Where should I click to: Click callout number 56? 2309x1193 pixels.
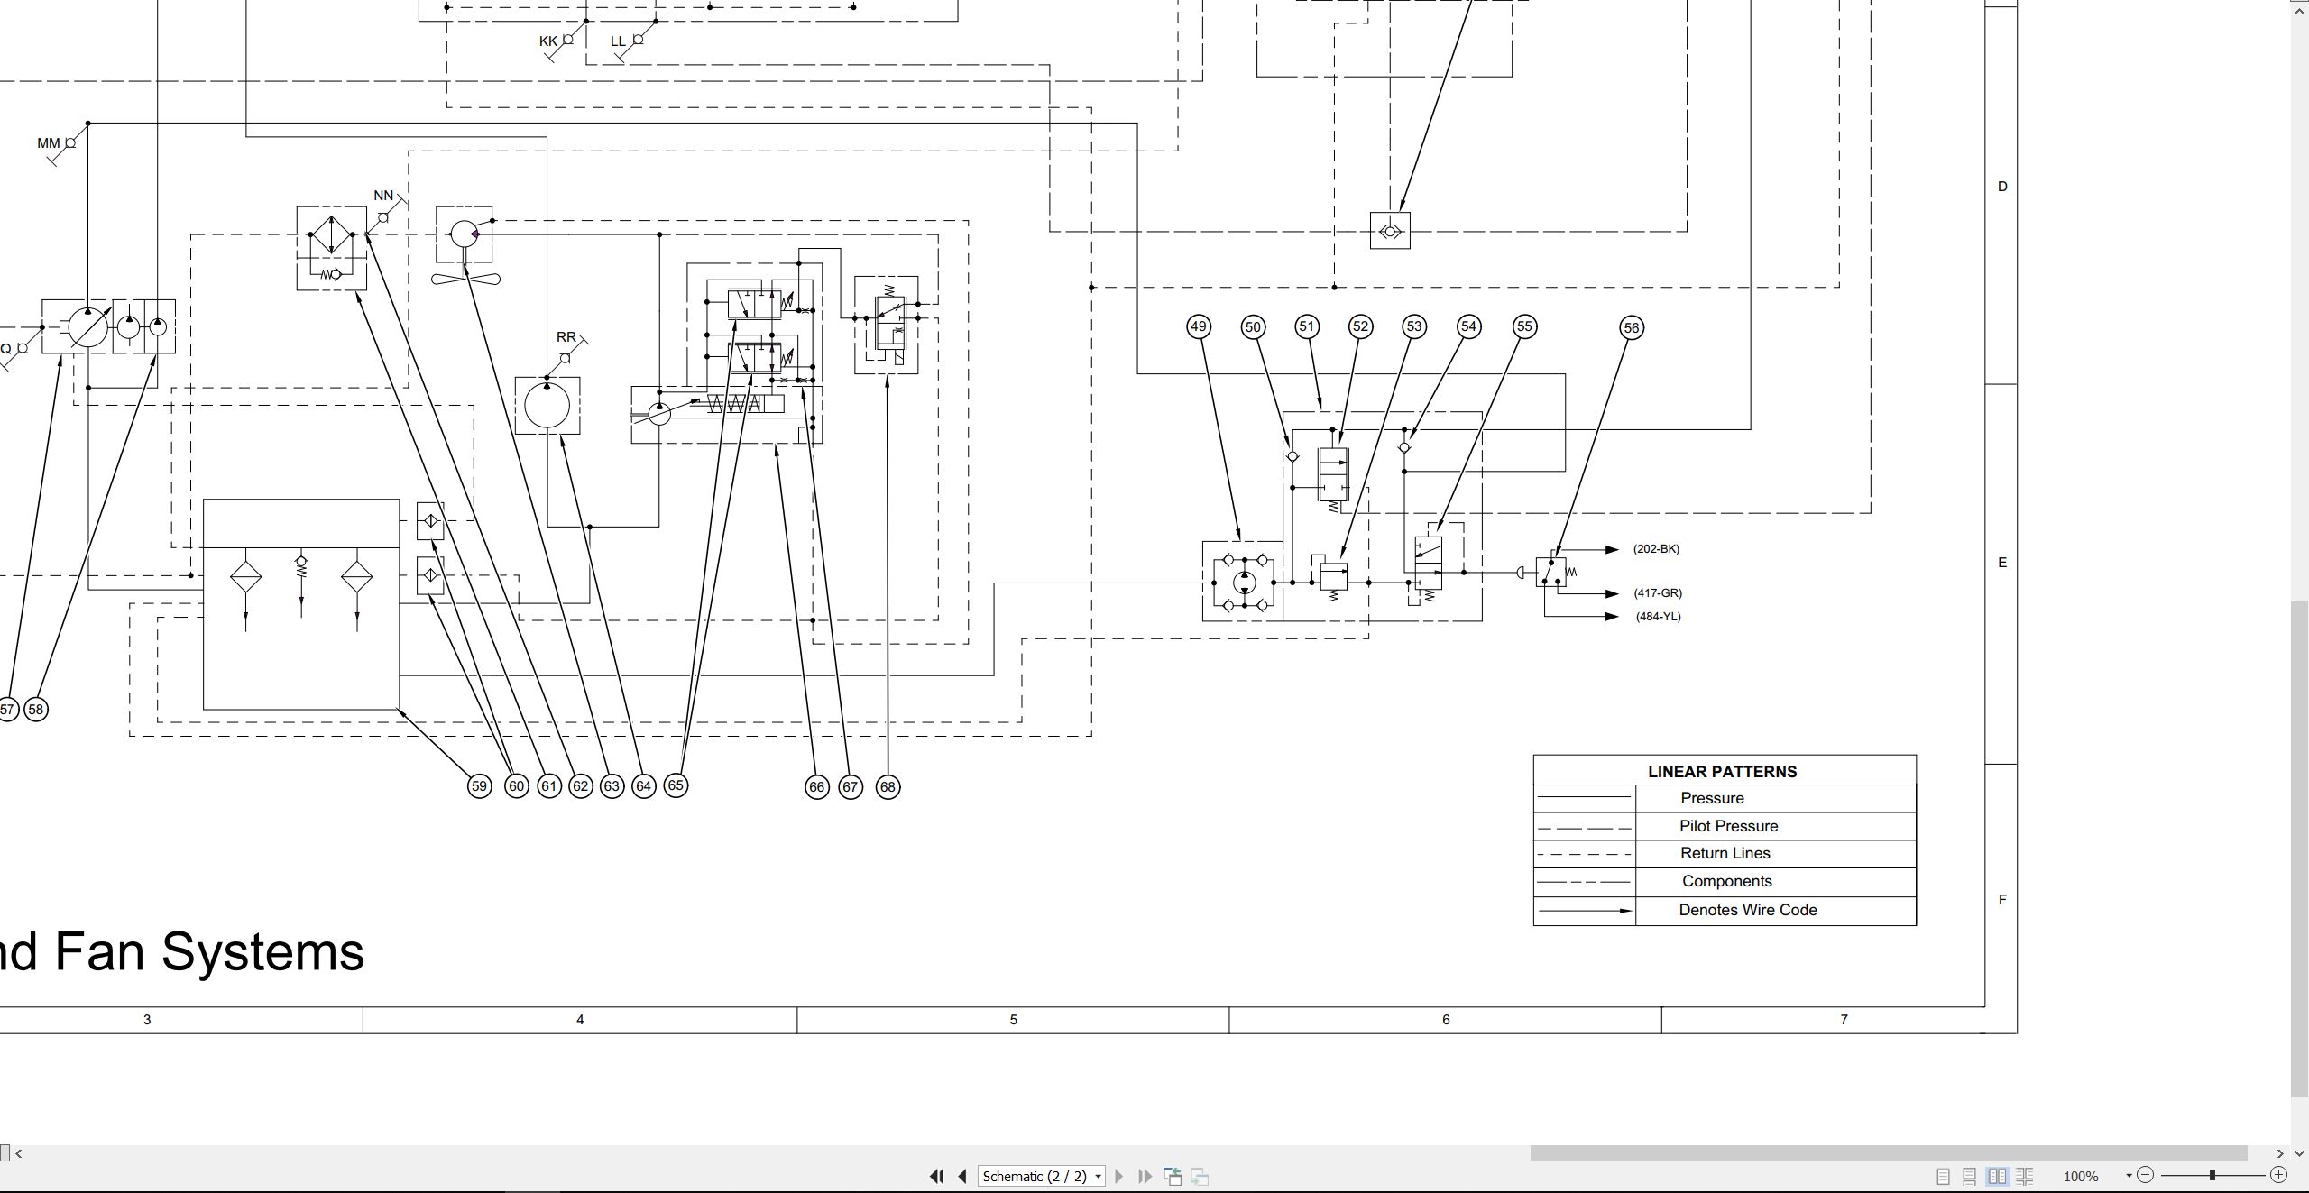(1632, 327)
